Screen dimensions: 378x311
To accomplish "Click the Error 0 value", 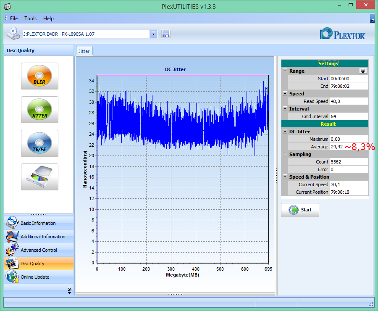I will [x=349, y=169].
